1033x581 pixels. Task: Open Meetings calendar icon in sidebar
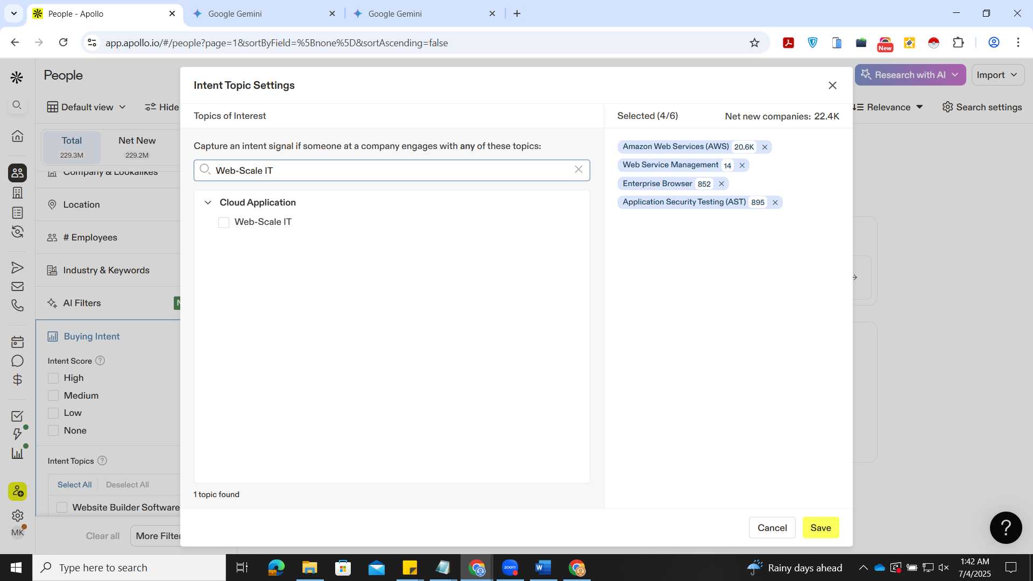[x=17, y=342]
